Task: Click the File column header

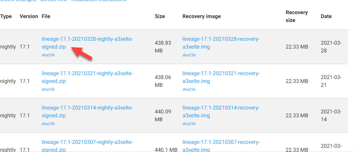Action: pos(46,16)
